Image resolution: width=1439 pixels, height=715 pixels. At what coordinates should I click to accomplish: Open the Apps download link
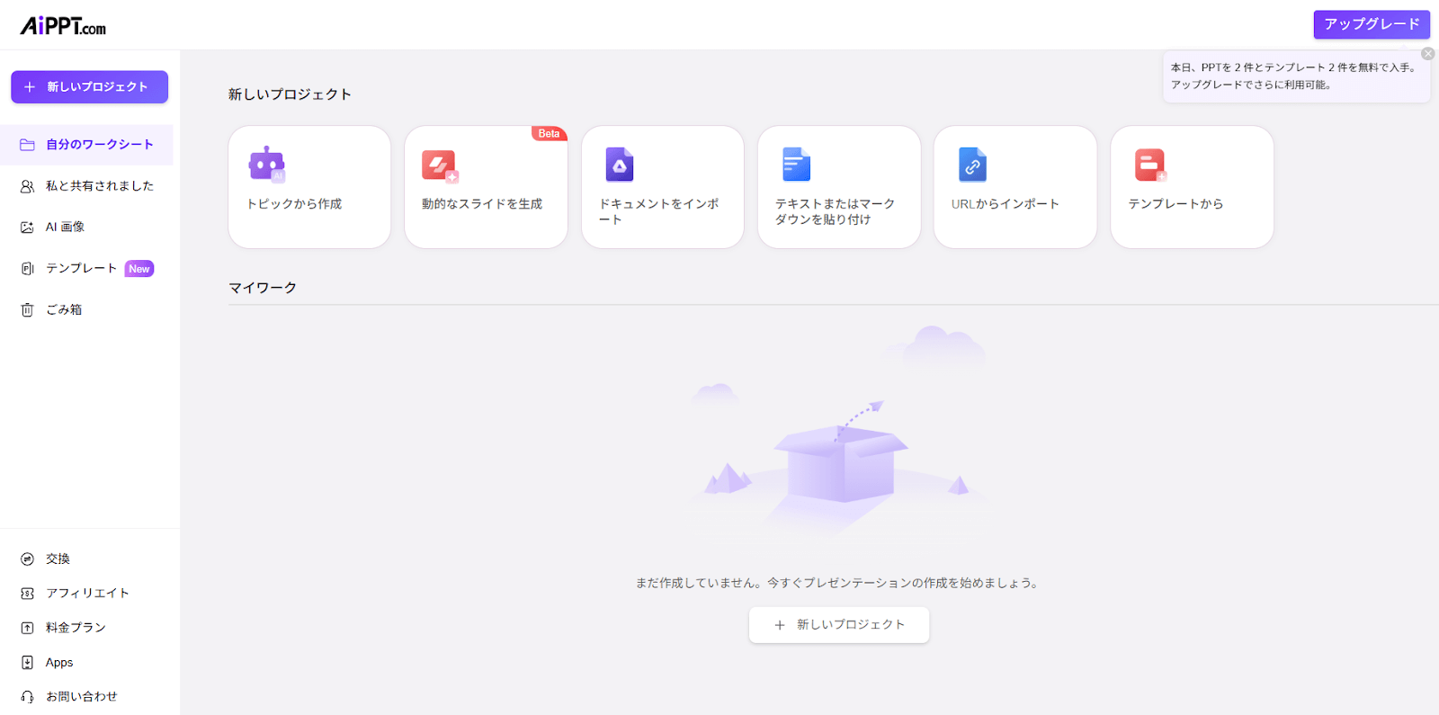point(59,663)
